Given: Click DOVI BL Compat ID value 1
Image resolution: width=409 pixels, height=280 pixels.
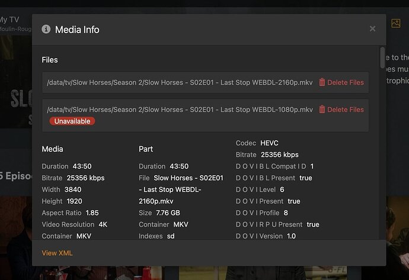Looking at the screenshot, I should pos(312,166).
